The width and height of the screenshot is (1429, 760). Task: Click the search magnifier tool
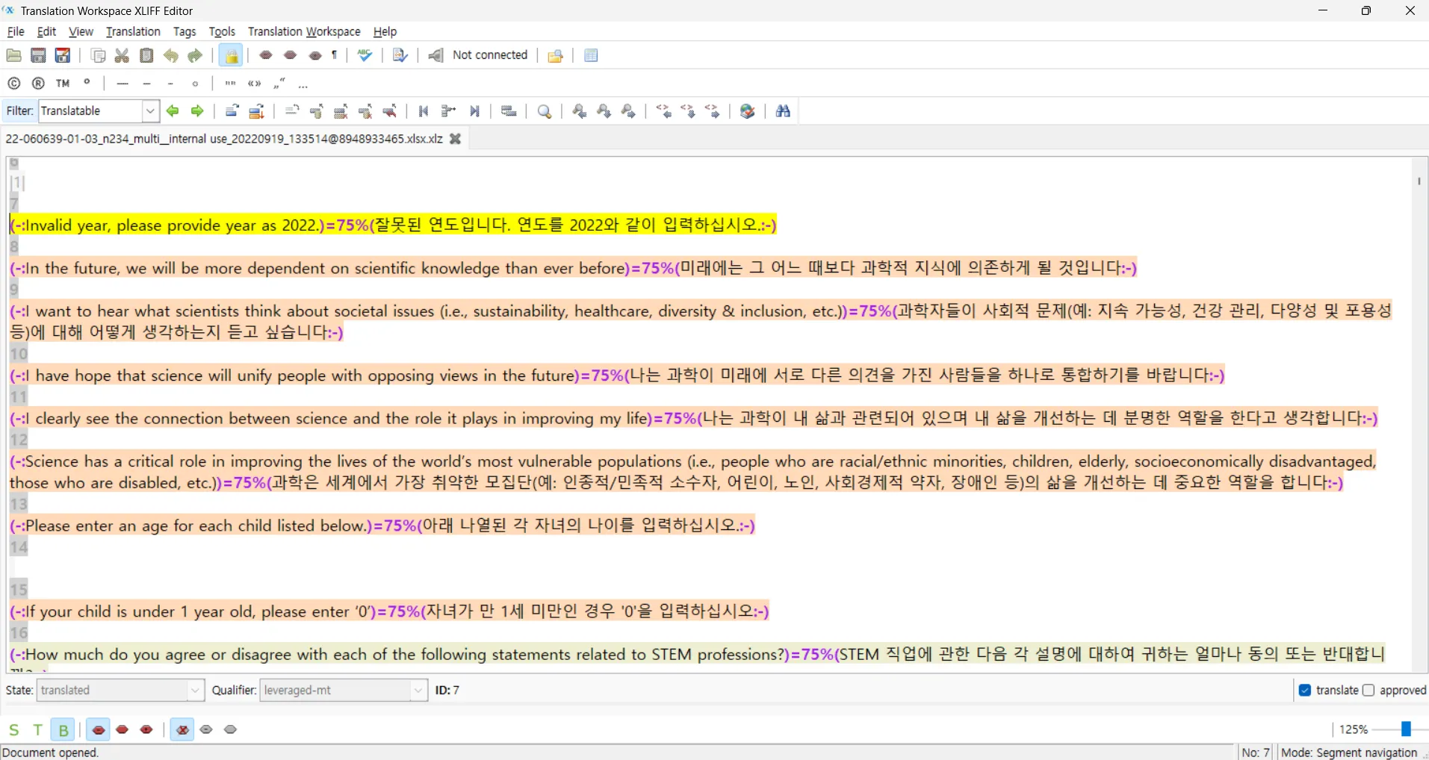coord(543,110)
